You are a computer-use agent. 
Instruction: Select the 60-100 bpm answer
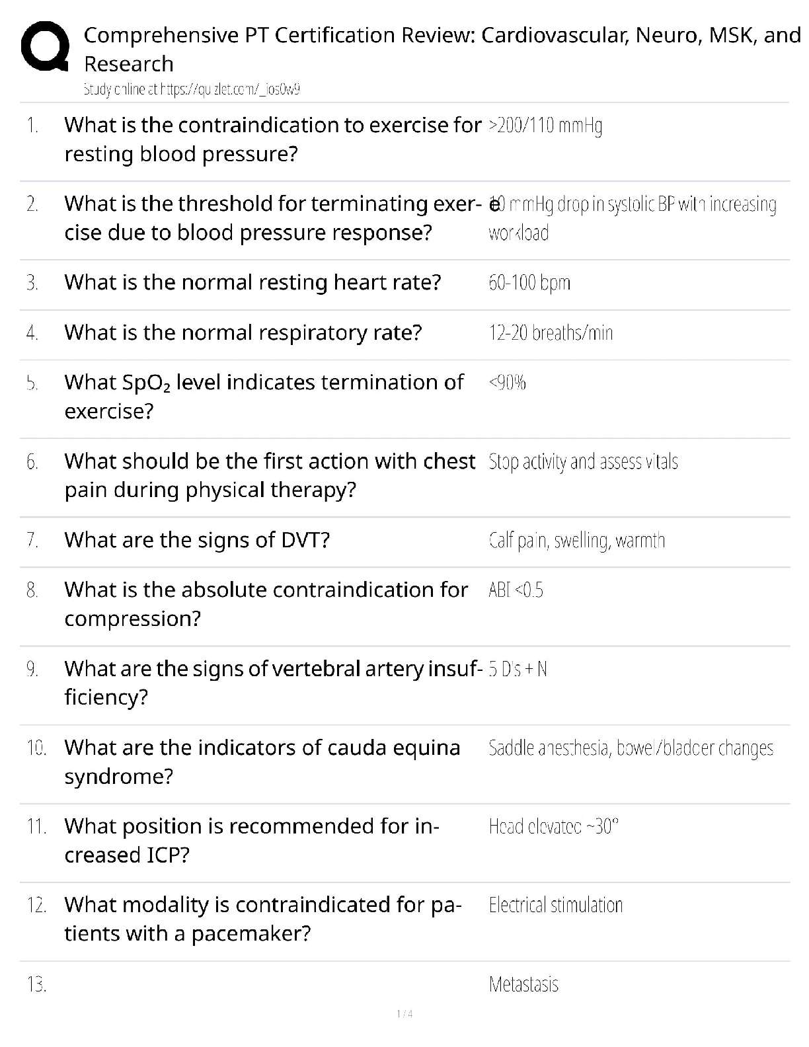point(529,283)
